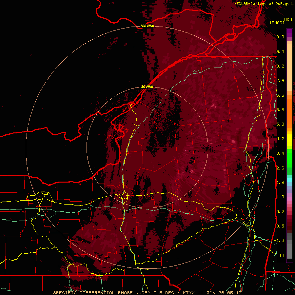Pick the light peach swatch in the color scale
Screen dimensions: 295x295
(x=289, y=68)
